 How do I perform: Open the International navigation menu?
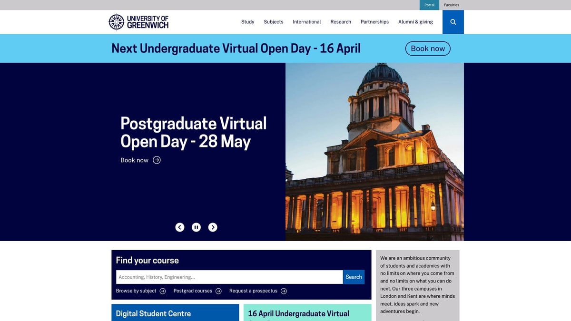pyautogui.click(x=307, y=22)
